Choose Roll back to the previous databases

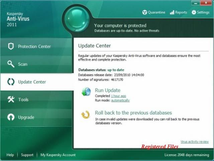(x=133, y=113)
